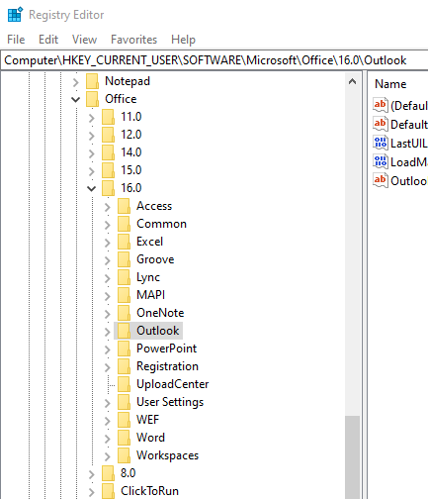Screen dimensions: 428x499
Task: Select the PowerPoint folder icon
Action: click(124, 349)
